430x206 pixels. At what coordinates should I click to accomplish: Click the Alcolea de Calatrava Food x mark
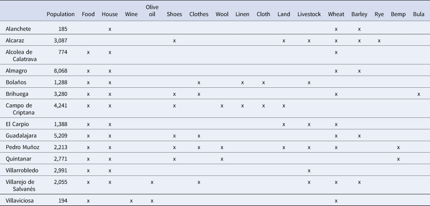coord(88,52)
